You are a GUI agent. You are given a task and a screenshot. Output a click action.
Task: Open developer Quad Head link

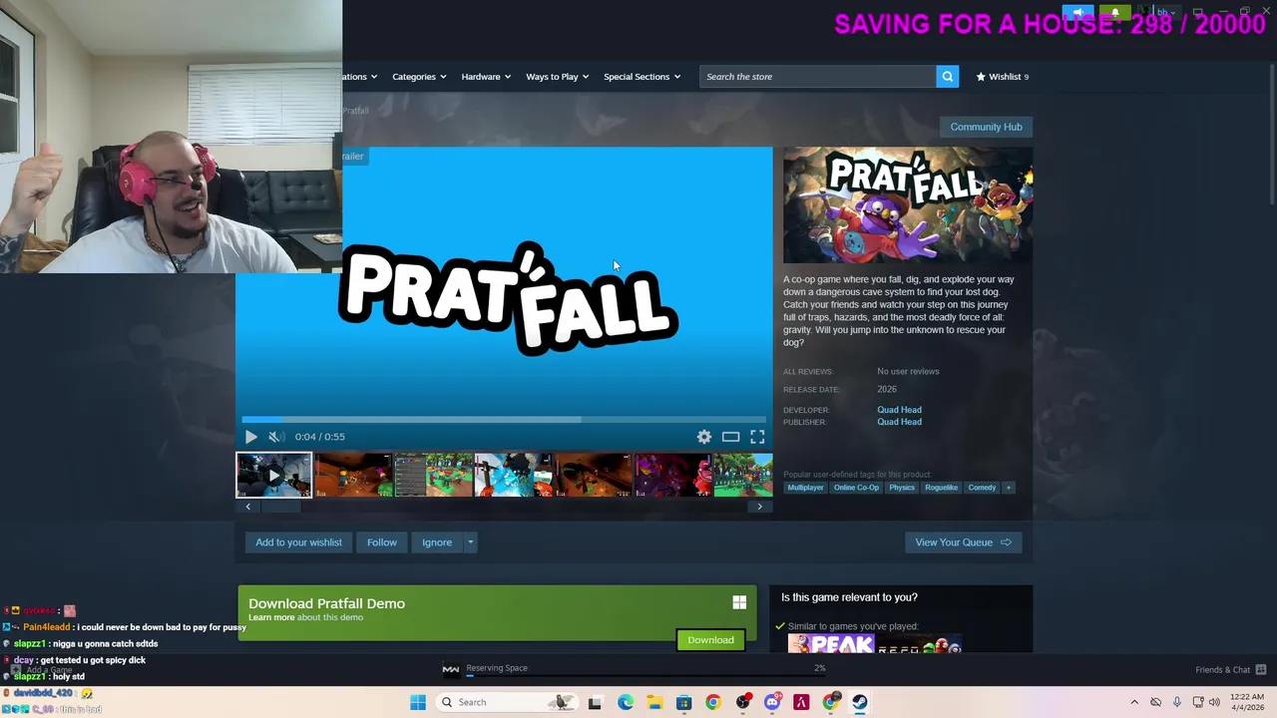899,410
